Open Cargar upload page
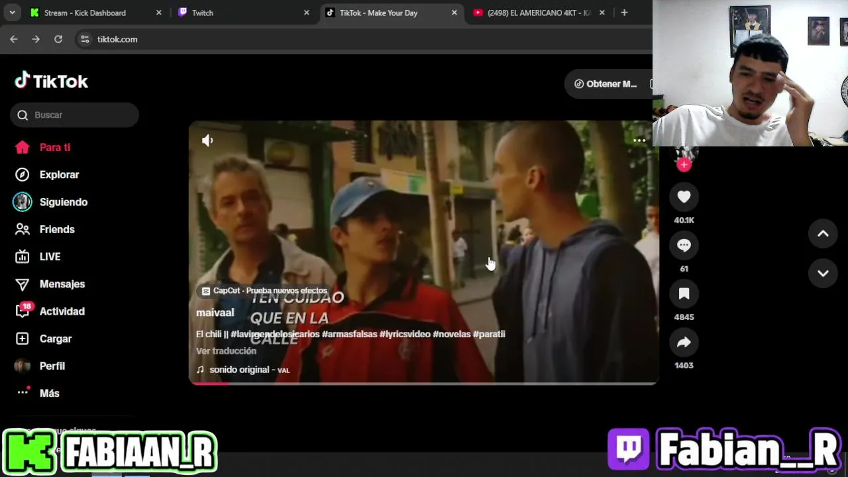The image size is (848, 477). tap(43, 339)
